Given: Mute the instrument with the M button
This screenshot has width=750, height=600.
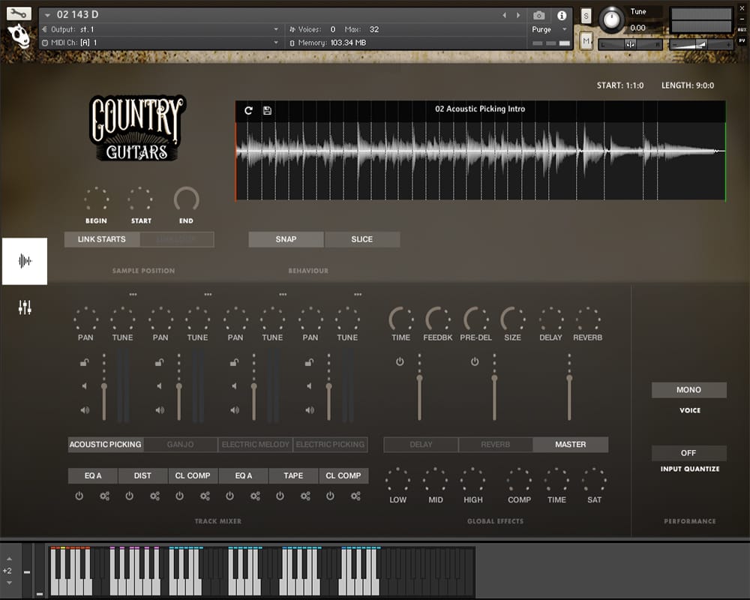Looking at the screenshot, I should point(586,41).
